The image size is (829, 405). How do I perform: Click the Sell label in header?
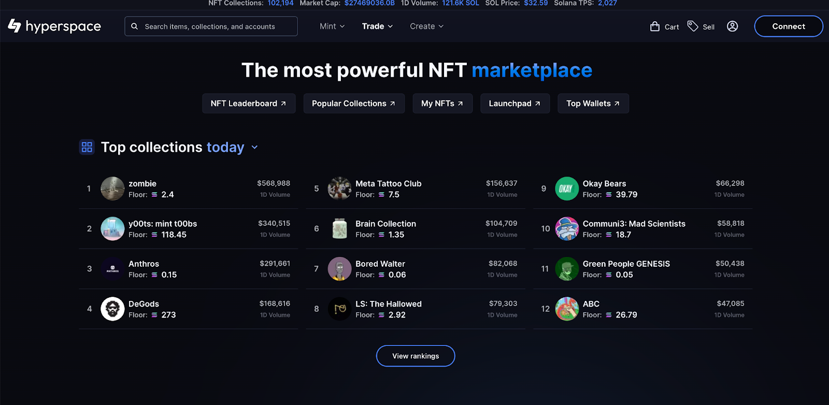click(709, 27)
